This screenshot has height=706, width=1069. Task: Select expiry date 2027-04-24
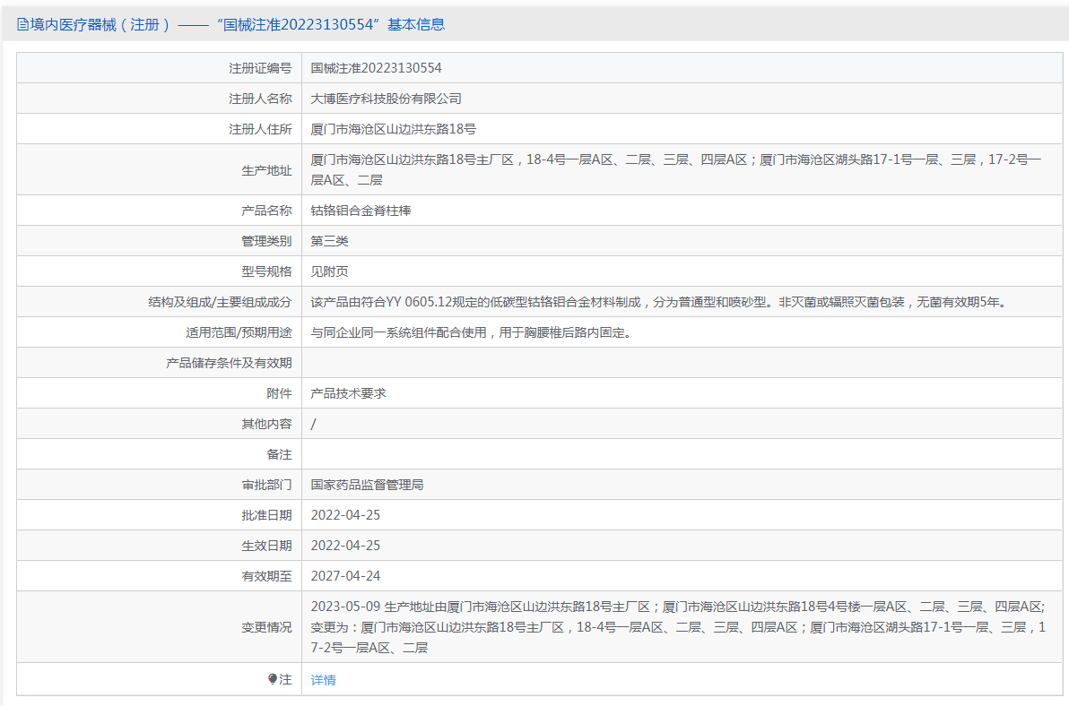(x=345, y=576)
